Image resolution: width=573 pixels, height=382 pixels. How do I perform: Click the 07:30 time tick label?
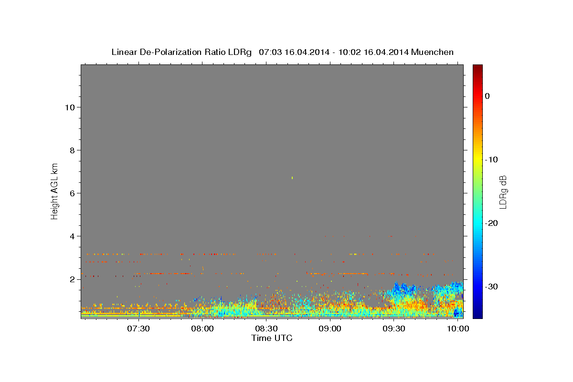(138, 329)
